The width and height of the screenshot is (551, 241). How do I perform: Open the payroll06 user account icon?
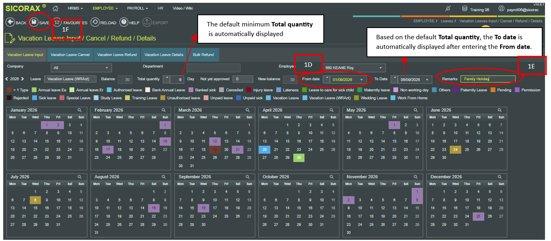(x=501, y=8)
